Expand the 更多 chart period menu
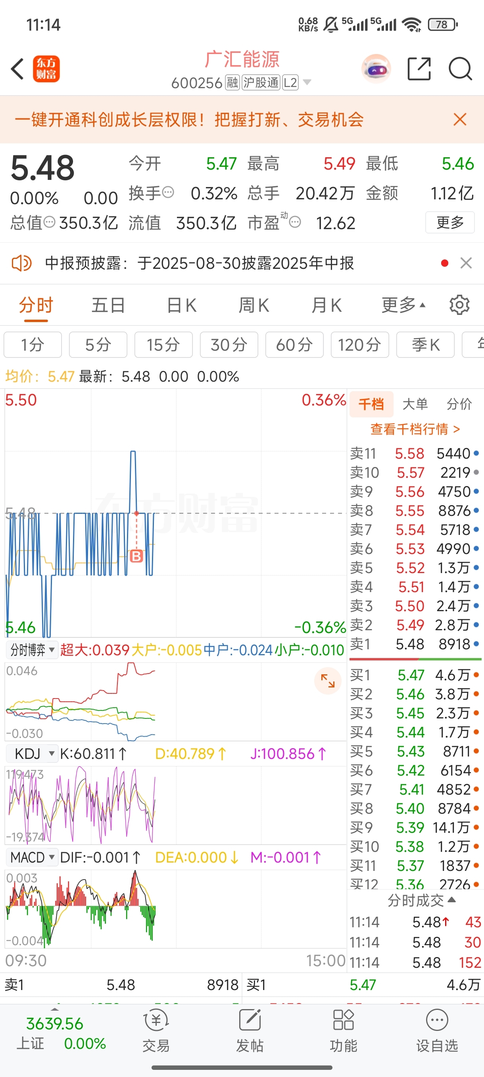 coord(403,305)
